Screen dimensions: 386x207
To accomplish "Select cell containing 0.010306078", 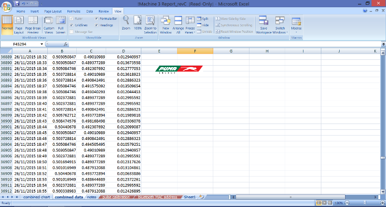I will pos(124,121).
